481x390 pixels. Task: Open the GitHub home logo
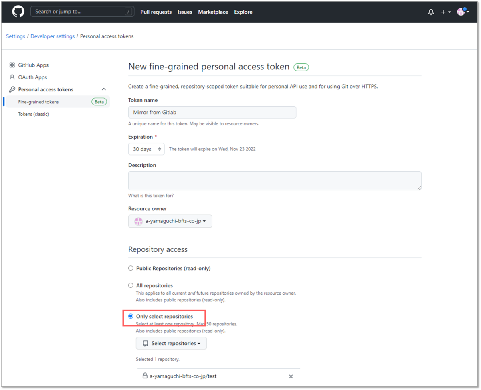pos(18,12)
